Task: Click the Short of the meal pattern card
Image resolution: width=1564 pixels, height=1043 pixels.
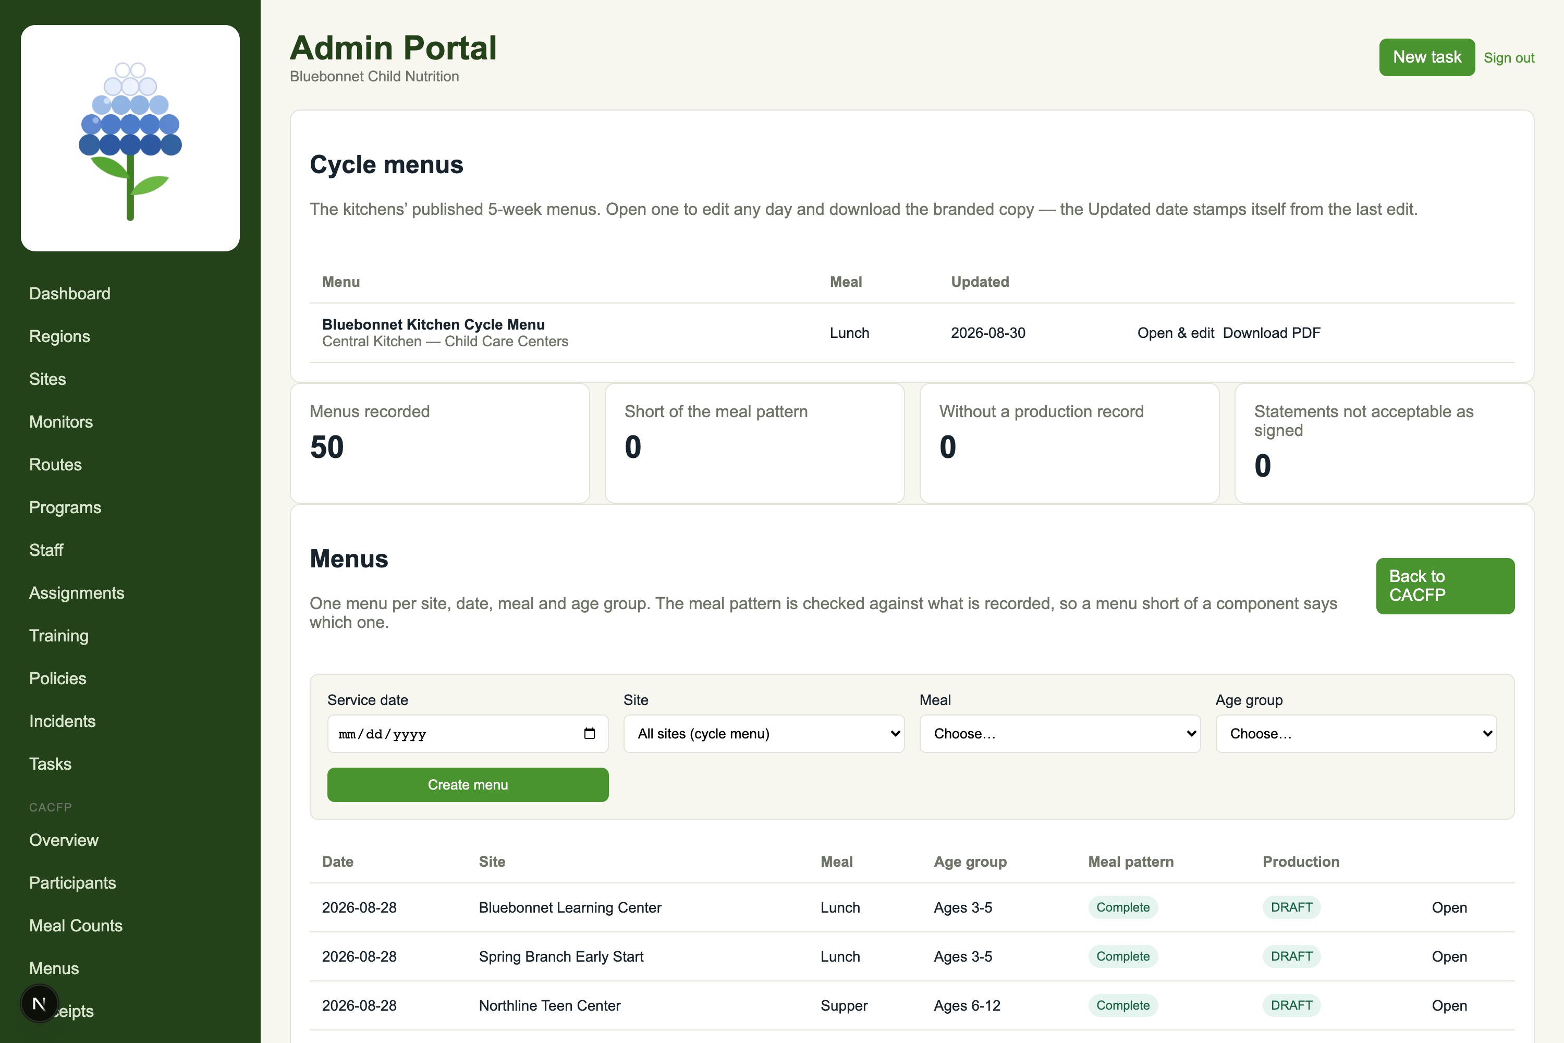Action: [755, 443]
